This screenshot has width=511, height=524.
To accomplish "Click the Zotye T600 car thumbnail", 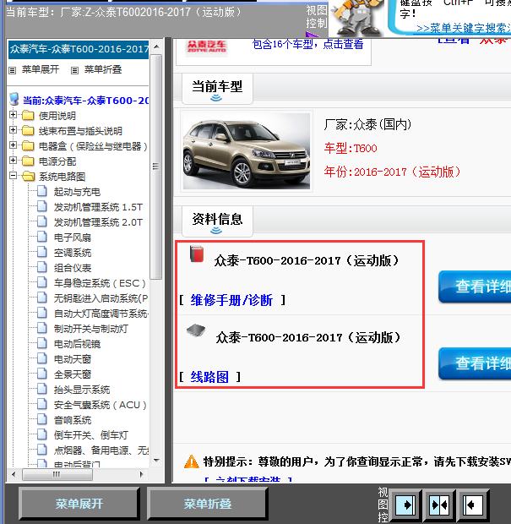I will click(x=247, y=151).
